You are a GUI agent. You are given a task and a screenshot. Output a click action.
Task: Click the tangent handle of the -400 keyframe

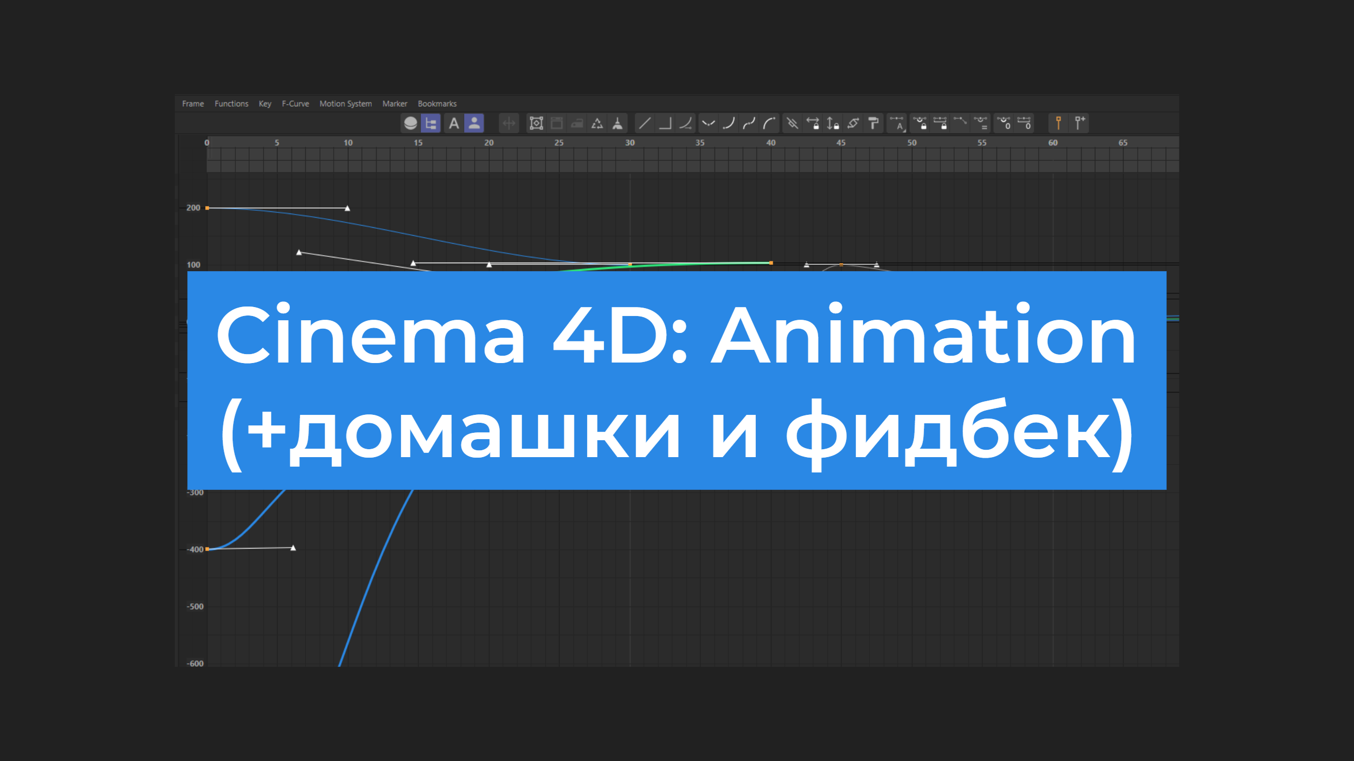coord(293,548)
